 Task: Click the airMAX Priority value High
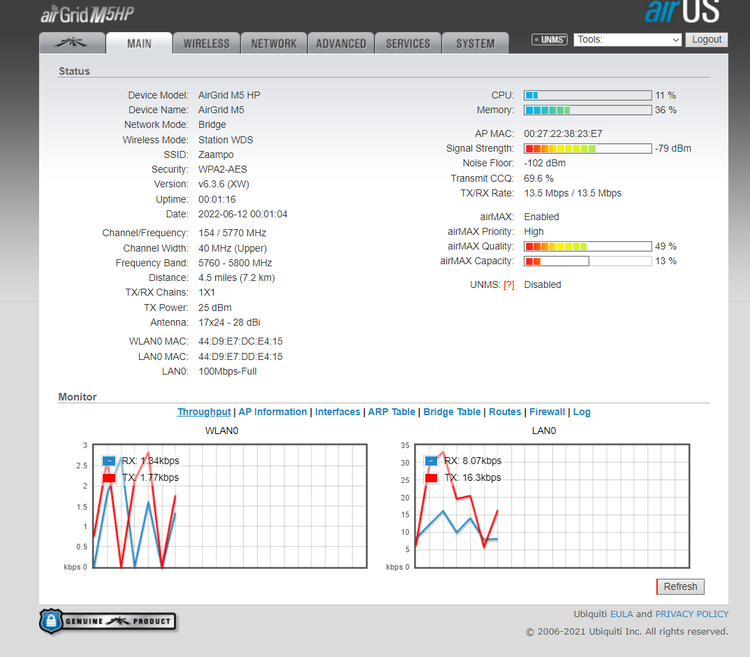534,232
